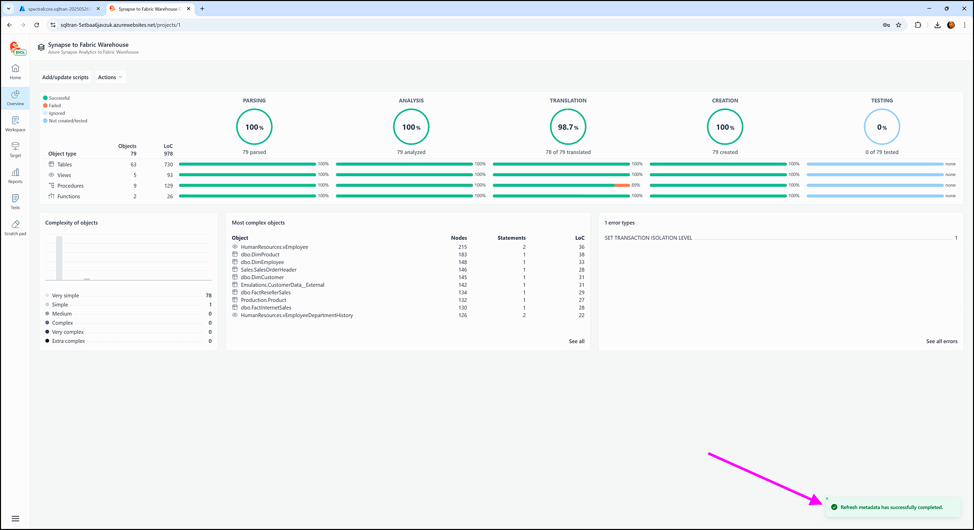Open the Chrome three-dot menu

point(964,25)
